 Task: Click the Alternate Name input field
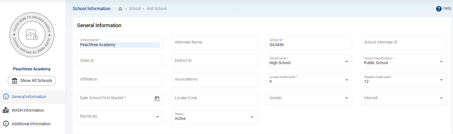pyautogui.click(x=214, y=43)
